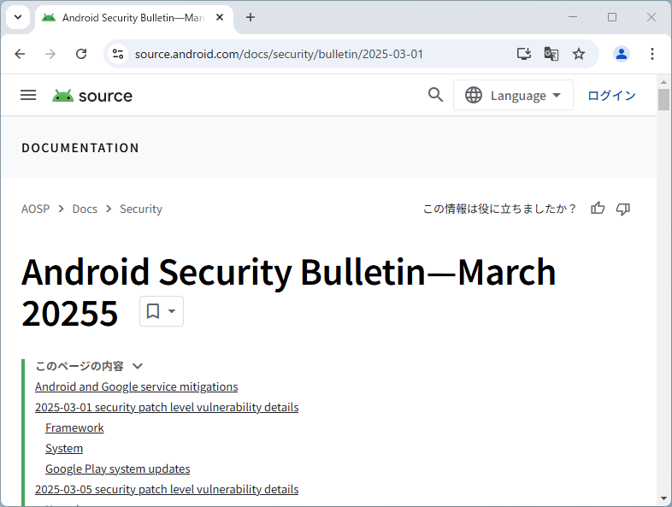This screenshot has height=507, width=672.
Task: Reload the current page
Action: tap(81, 54)
